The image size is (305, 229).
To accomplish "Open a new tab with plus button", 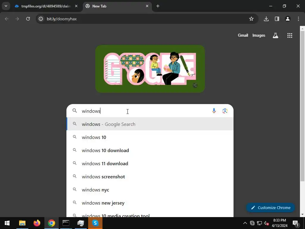I will pyautogui.click(x=158, y=6).
